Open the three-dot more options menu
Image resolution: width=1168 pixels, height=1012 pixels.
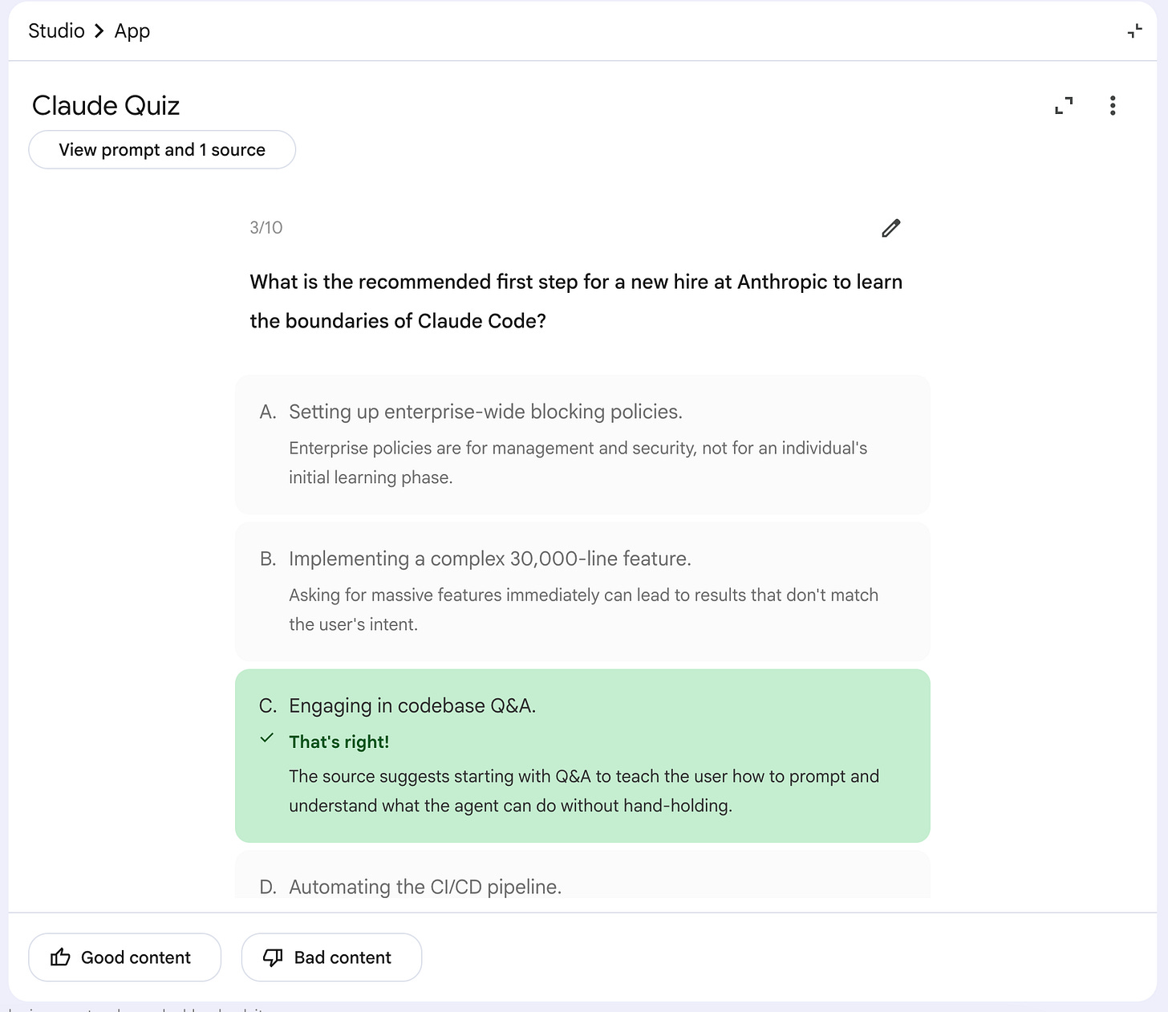(1113, 105)
